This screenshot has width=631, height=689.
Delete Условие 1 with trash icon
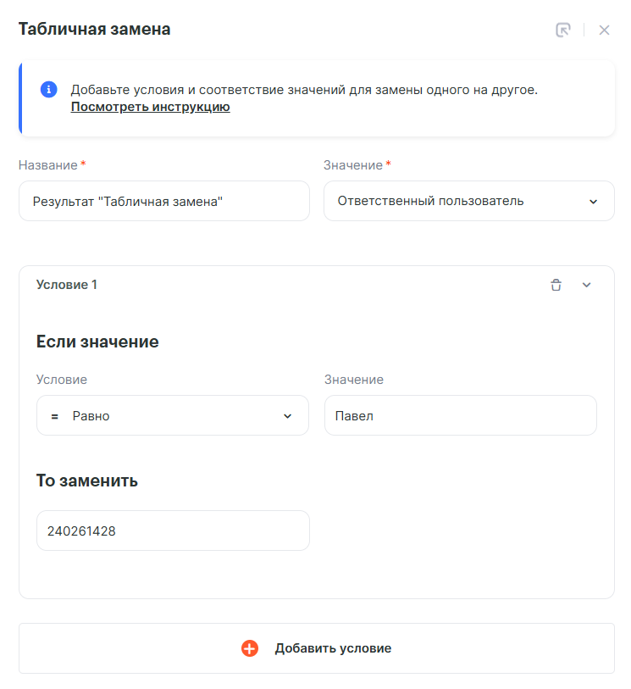556,285
